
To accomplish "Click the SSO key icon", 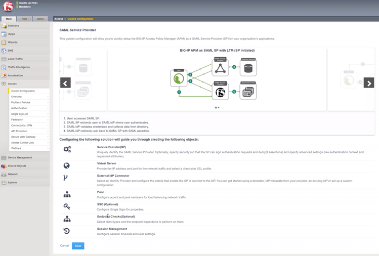I will (67, 206).
